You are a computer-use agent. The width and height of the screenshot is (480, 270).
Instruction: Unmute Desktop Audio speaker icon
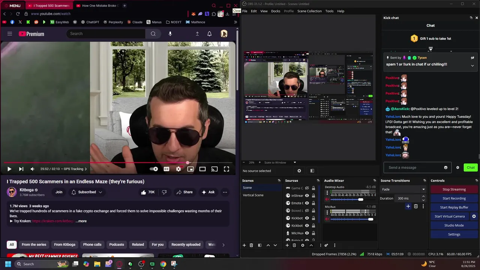click(x=327, y=199)
